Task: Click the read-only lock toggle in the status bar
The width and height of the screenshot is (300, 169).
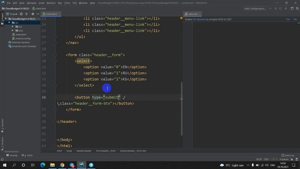Action: [x=292, y=159]
